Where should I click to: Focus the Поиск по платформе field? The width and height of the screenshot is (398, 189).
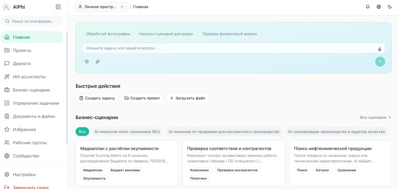point(32,21)
